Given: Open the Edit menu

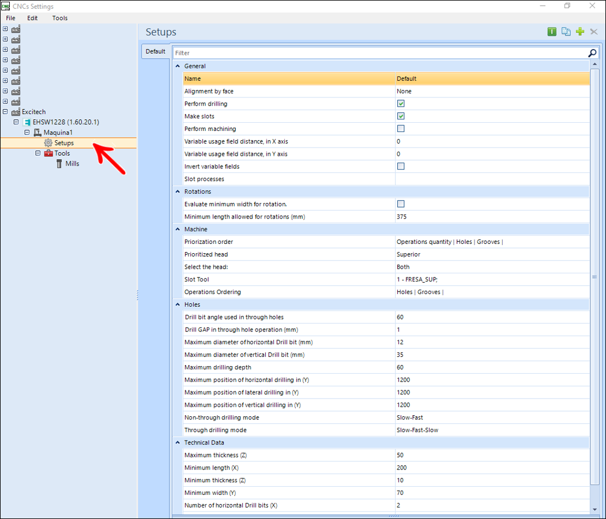Looking at the screenshot, I should click(32, 18).
